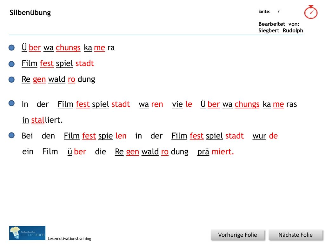
Task: Advance with the Nächste Folie button
Action: pyautogui.click(x=295, y=235)
